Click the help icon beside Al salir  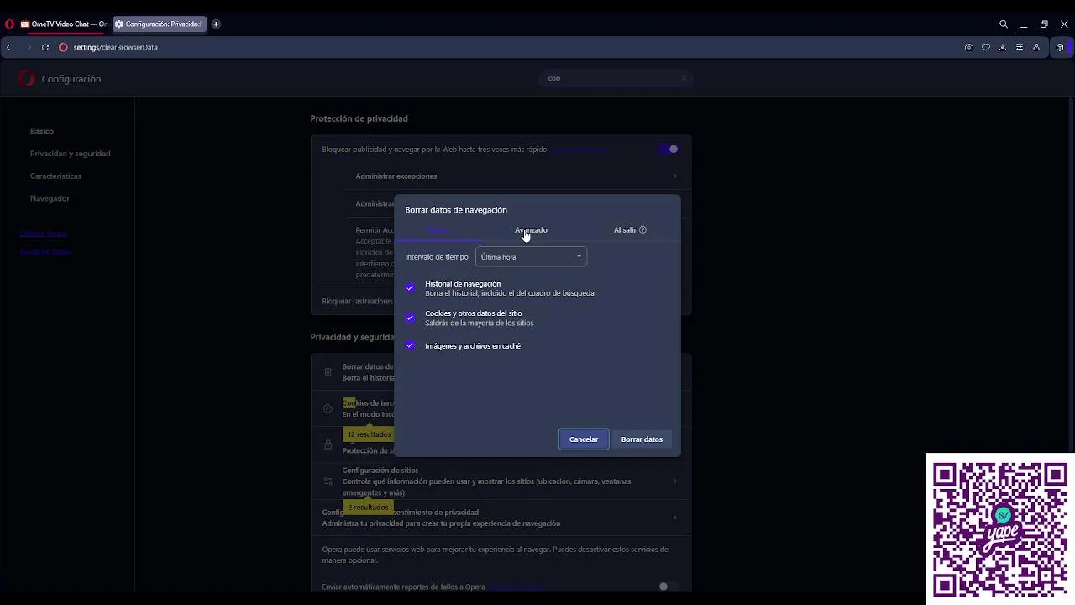(x=642, y=230)
